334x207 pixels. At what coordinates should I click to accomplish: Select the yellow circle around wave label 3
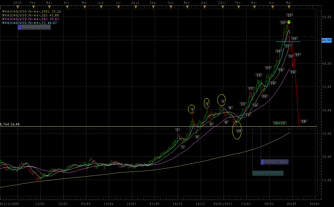point(191,108)
